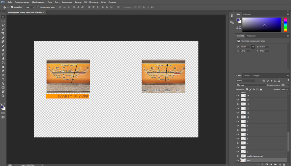This screenshot has width=291, height=166.
Task: Select the Horizontal Type tool
Action: pyautogui.click(x=3, y=79)
